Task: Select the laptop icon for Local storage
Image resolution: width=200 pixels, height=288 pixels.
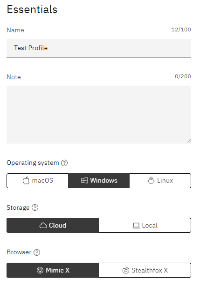Action: (x=136, y=226)
